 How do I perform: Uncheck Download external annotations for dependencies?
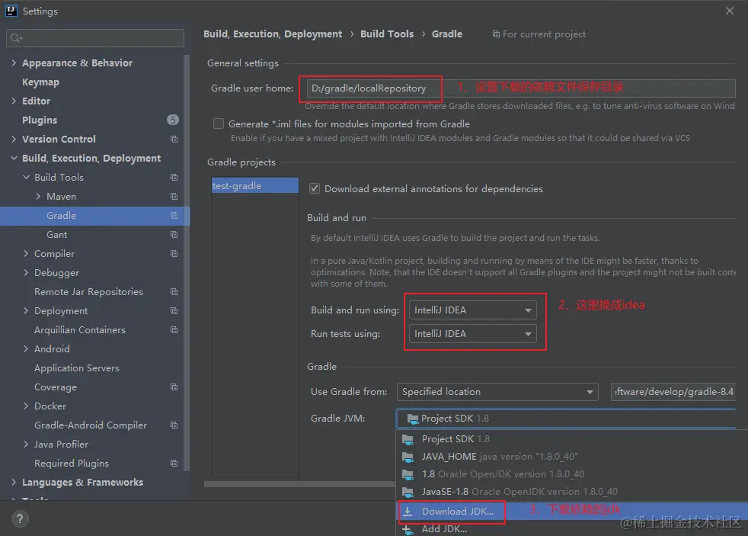[x=315, y=188]
